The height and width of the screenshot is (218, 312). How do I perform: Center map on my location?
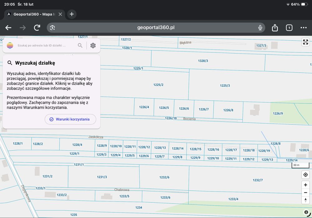(x=305, y=175)
